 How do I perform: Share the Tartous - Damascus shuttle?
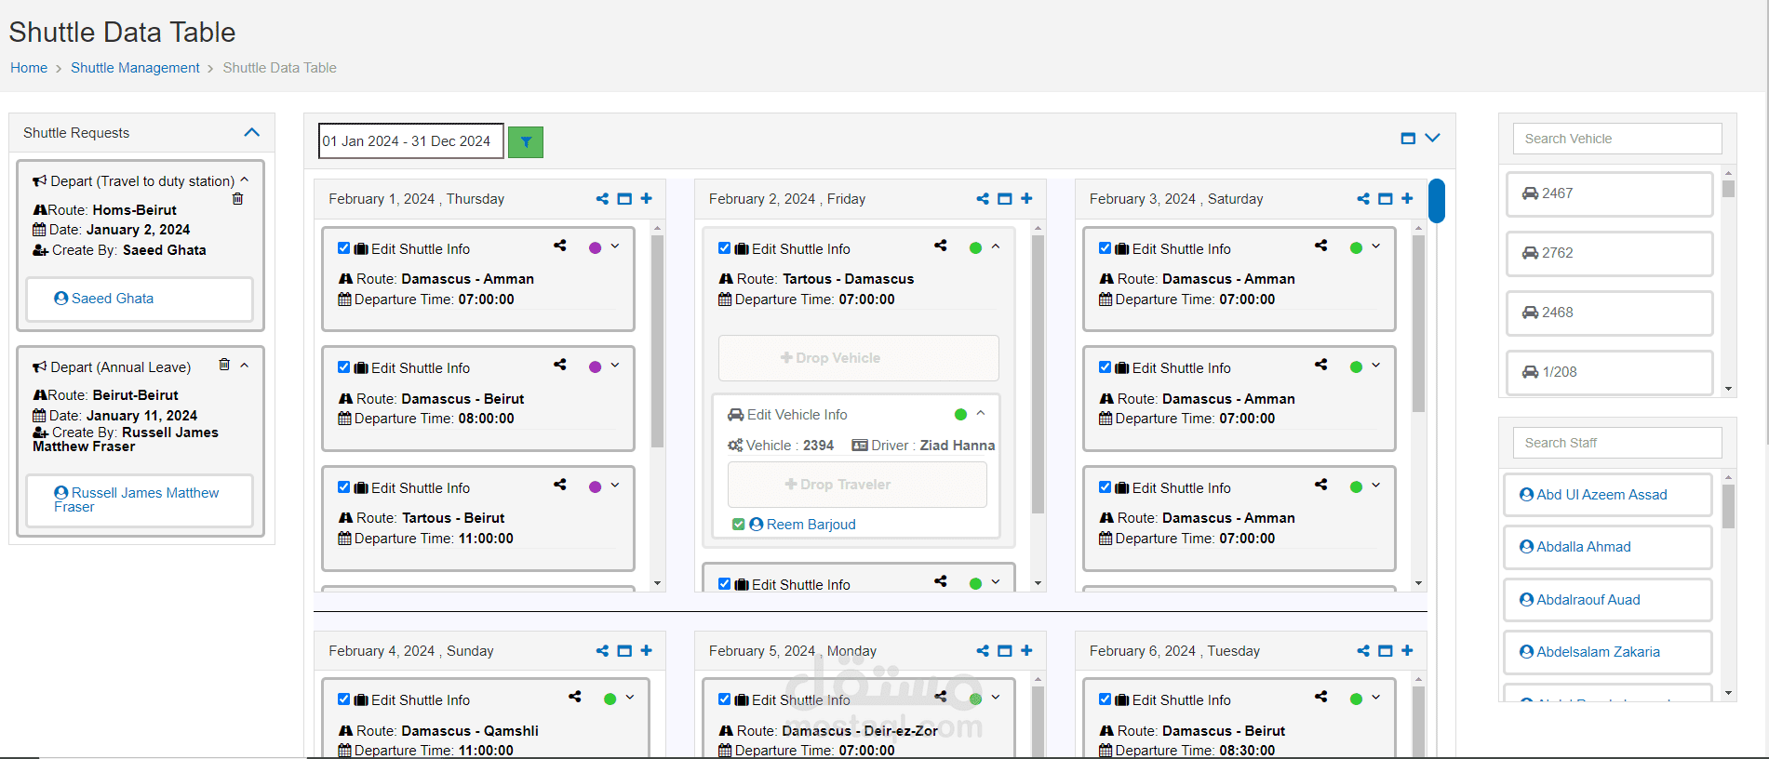tap(941, 246)
